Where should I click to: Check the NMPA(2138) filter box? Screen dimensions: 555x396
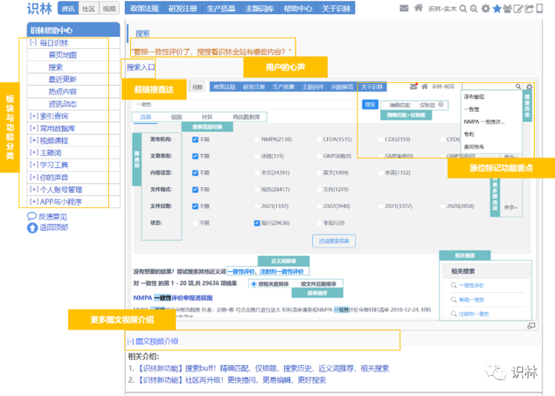pyautogui.click(x=257, y=139)
